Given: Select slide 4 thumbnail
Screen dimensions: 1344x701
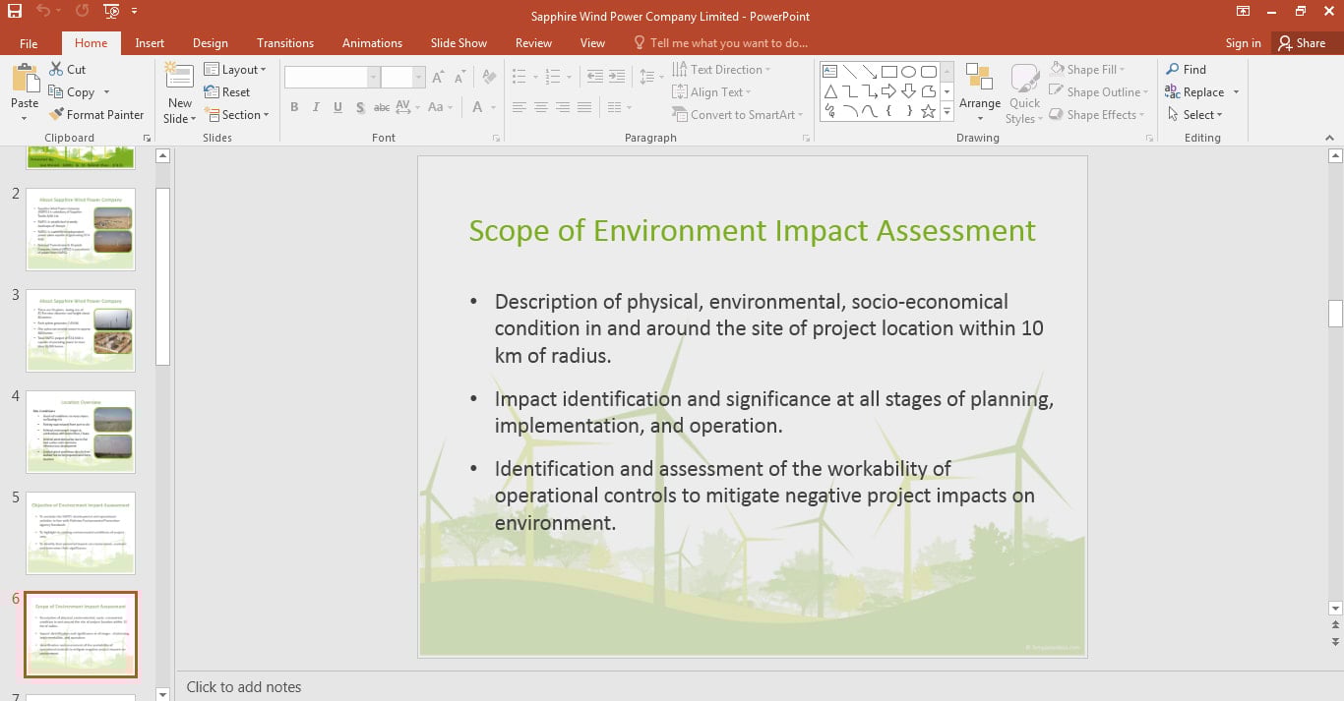Looking at the screenshot, I should [81, 431].
